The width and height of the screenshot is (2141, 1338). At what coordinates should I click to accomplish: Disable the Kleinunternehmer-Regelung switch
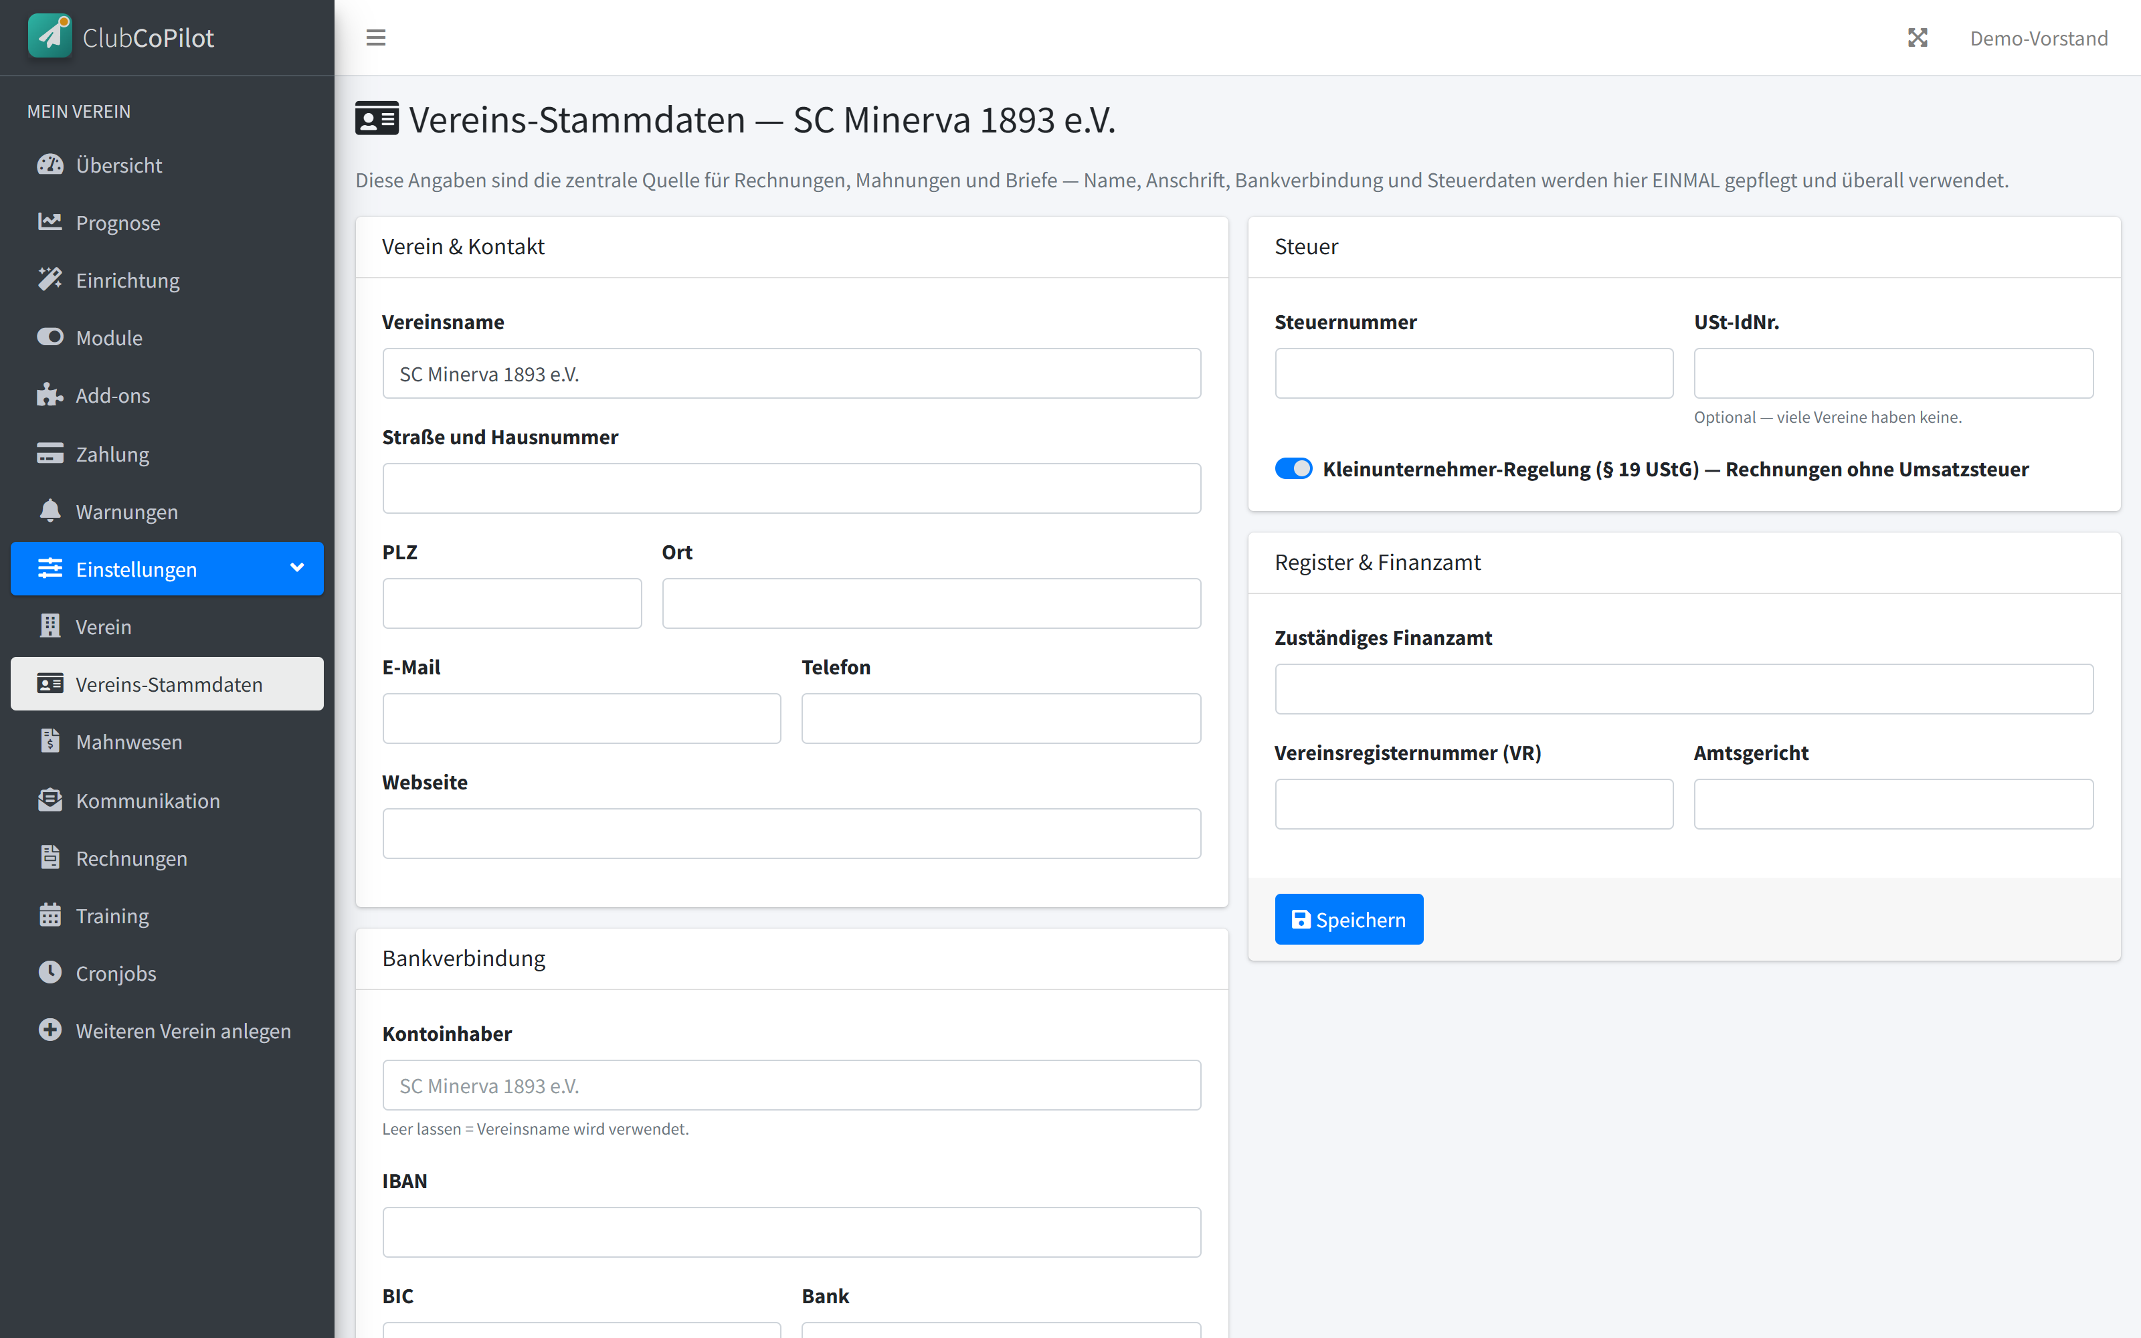[1293, 468]
